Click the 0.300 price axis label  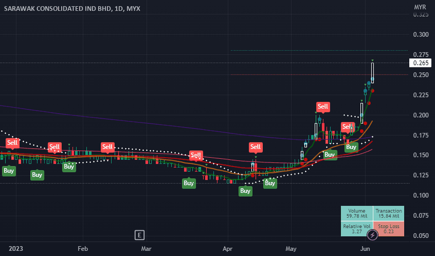click(x=421, y=34)
